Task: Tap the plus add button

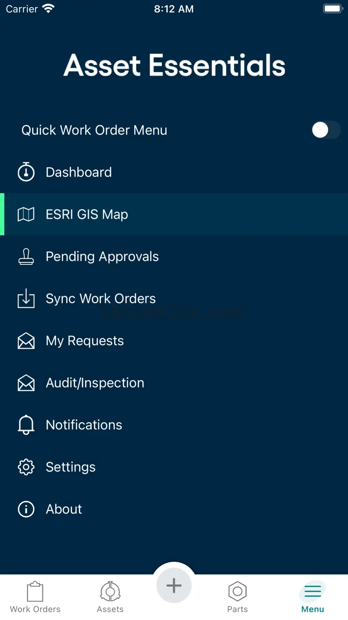Action: [x=174, y=586]
